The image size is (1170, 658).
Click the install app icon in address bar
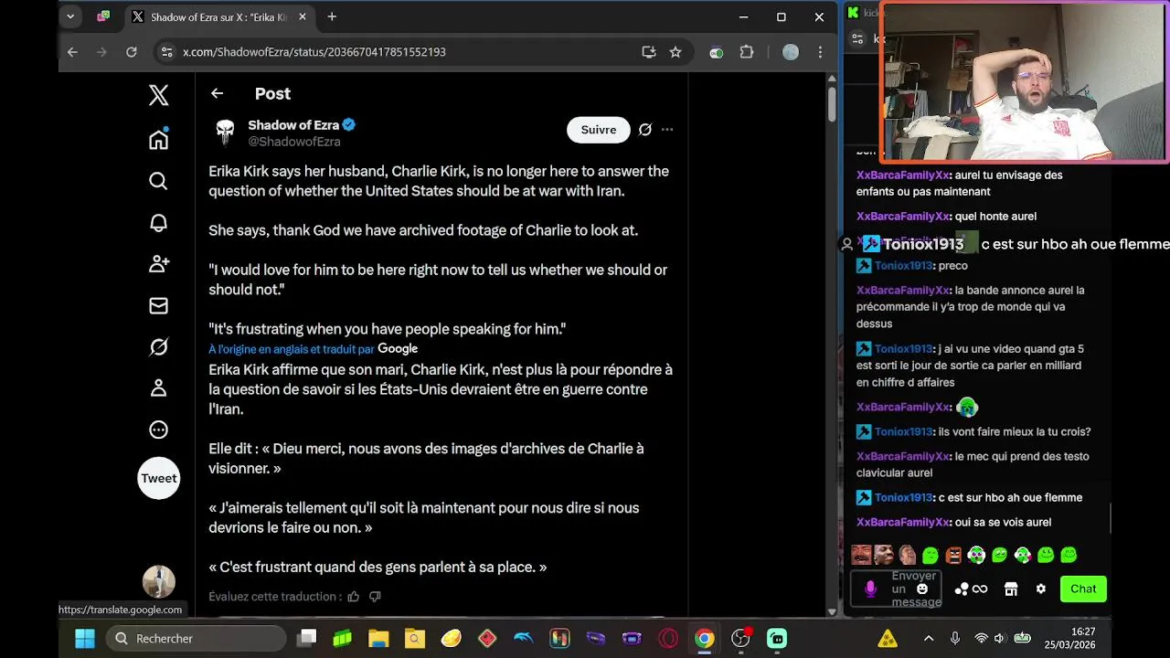click(649, 52)
